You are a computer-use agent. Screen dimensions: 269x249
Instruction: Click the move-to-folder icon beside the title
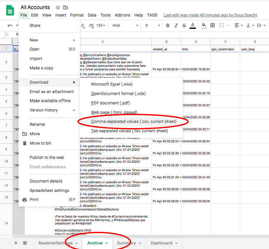click(65, 7)
